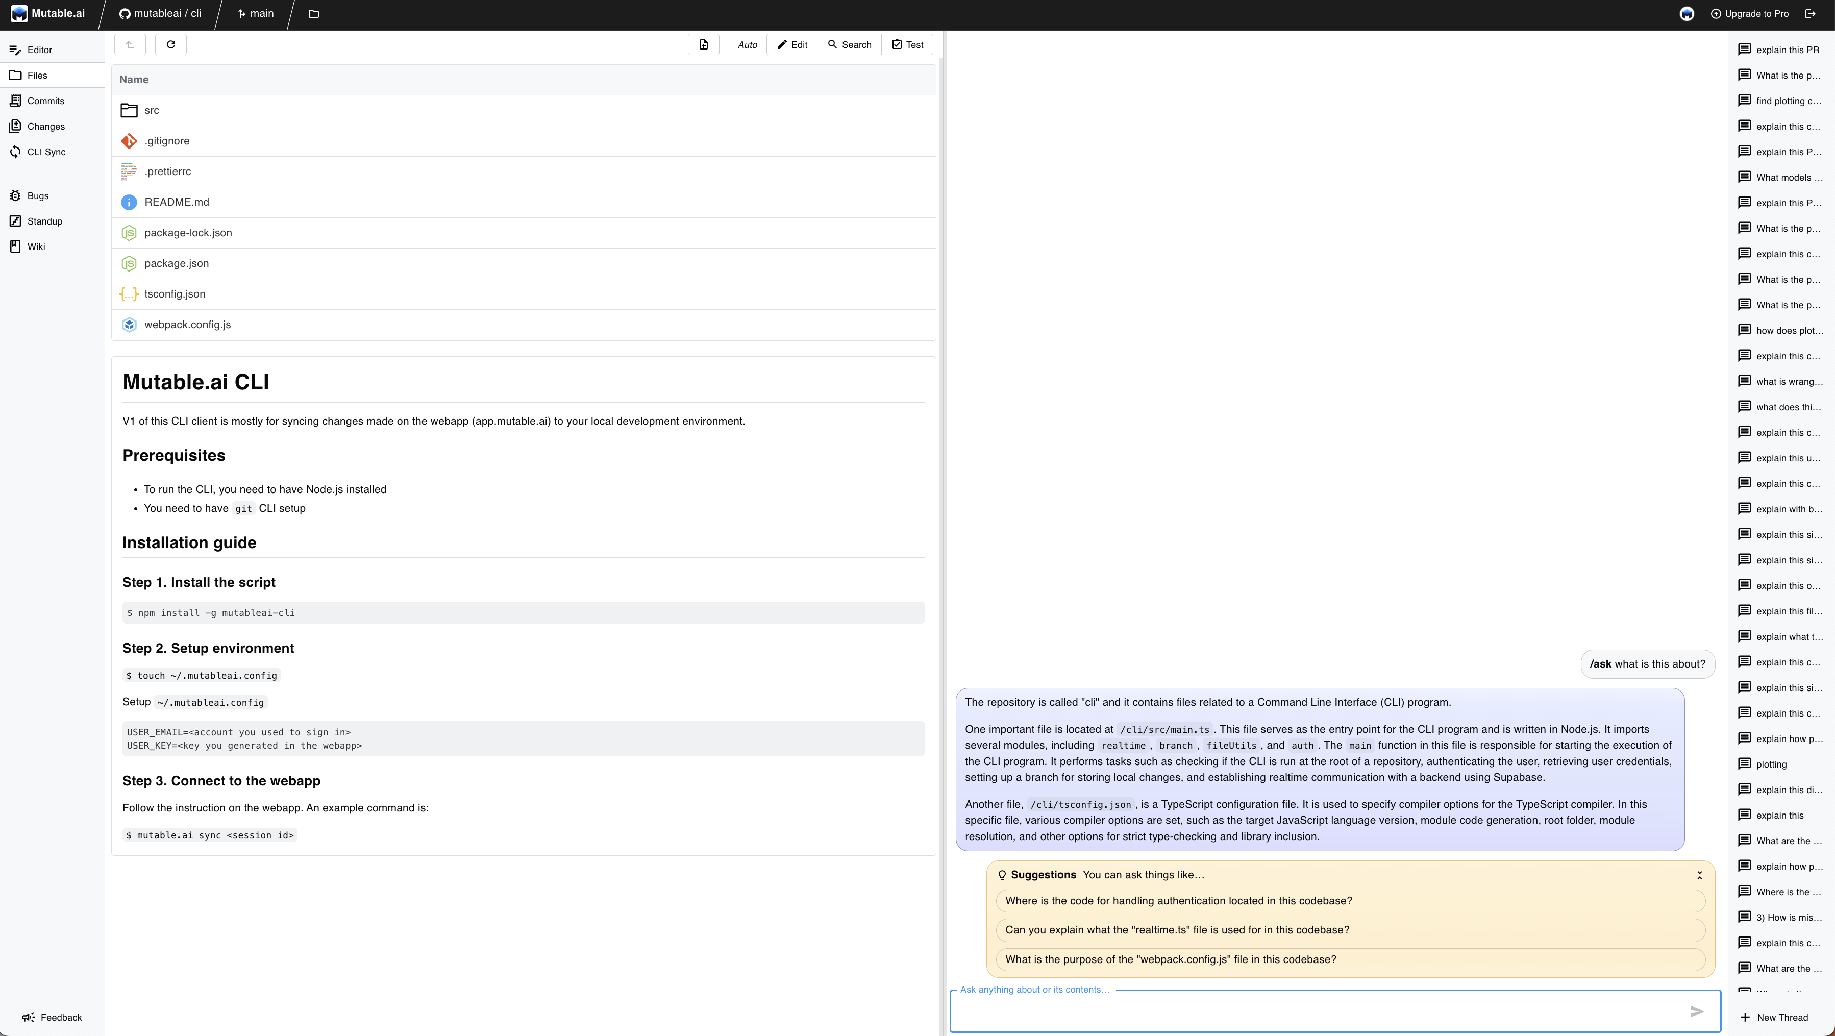Open the tsconfig.json file
Screen dimensions: 1835x1036
click(x=524, y=294)
